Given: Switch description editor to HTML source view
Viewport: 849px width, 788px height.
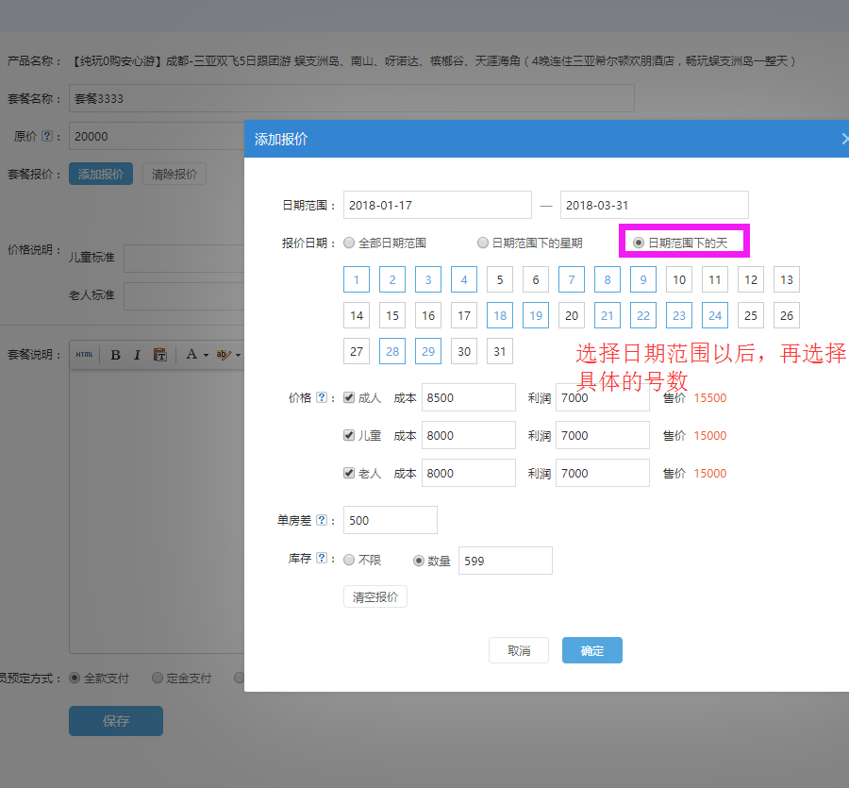Looking at the screenshot, I should coord(85,355).
